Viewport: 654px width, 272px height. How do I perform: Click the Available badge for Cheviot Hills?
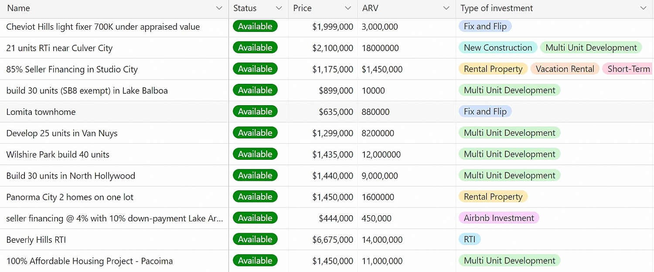tap(255, 27)
